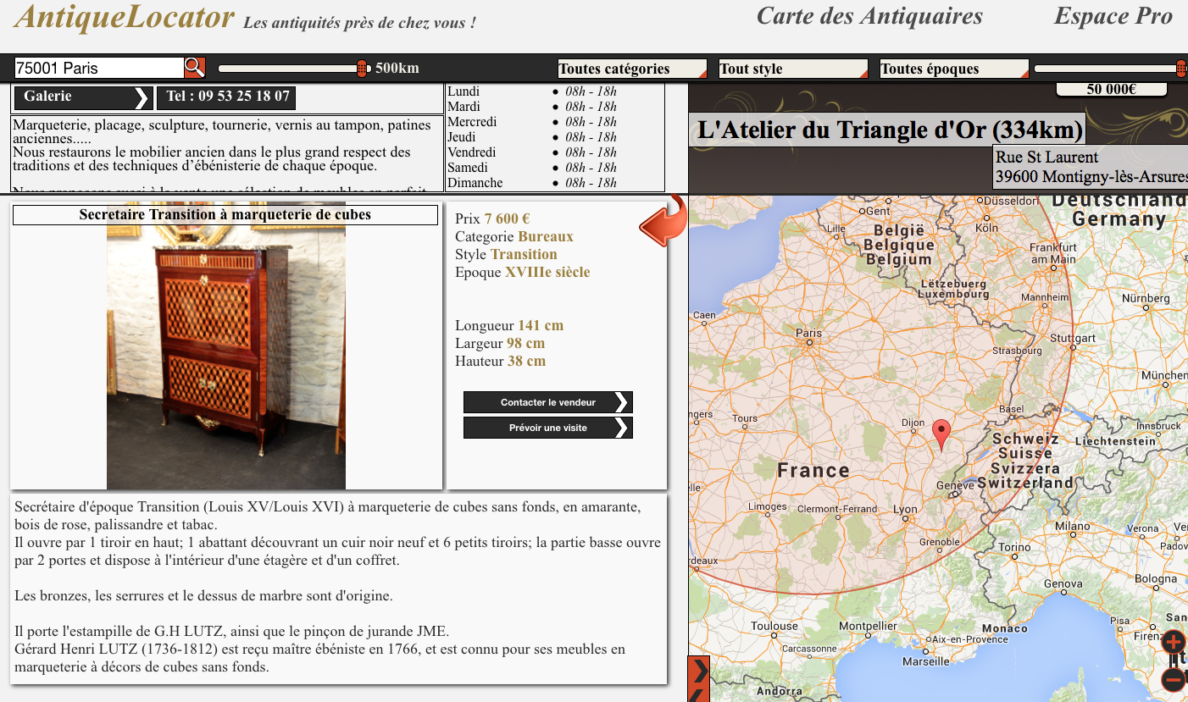Image resolution: width=1188 pixels, height=702 pixels.
Task: Click the orange right-chevron at map's left edge
Action: coord(699,671)
